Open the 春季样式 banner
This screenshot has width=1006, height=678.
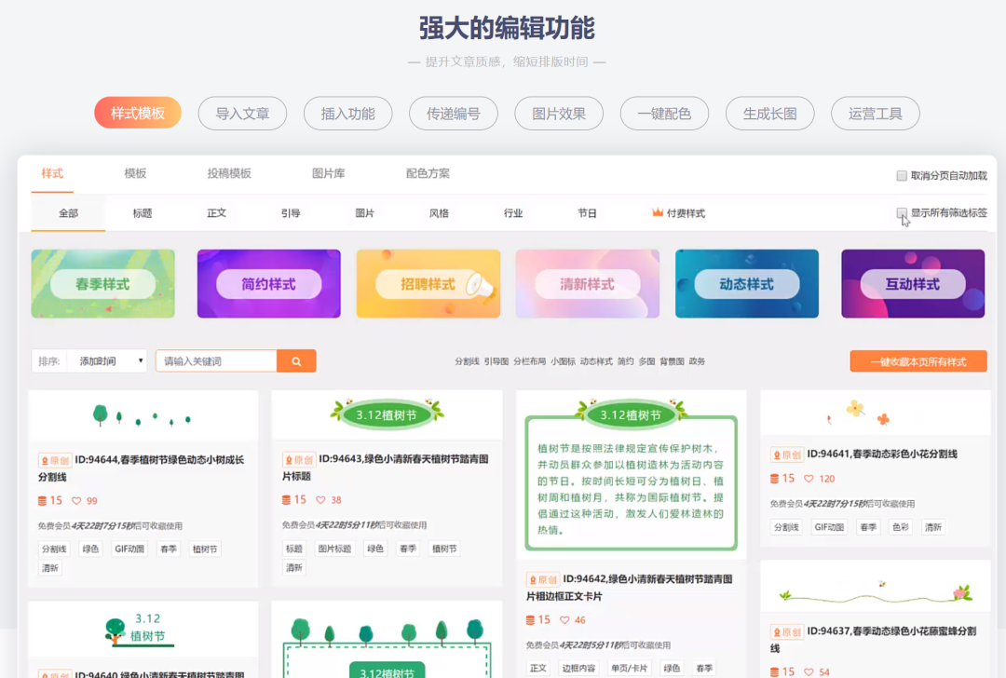click(x=102, y=283)
